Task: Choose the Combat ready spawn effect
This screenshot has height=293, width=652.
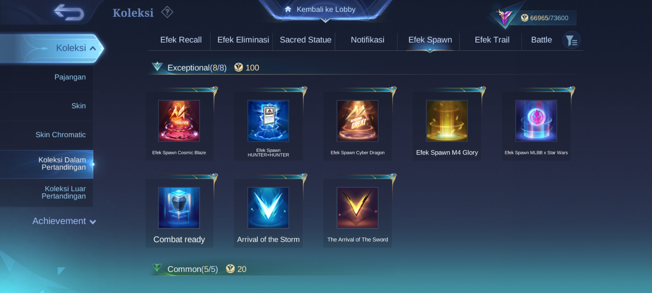Action: 179,213
